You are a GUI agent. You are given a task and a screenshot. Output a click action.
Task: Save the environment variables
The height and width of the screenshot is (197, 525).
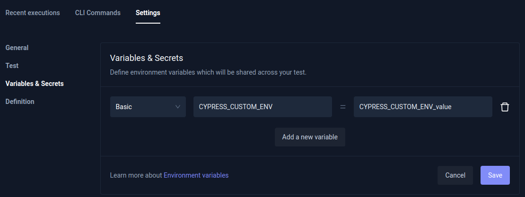coord(495,175)
